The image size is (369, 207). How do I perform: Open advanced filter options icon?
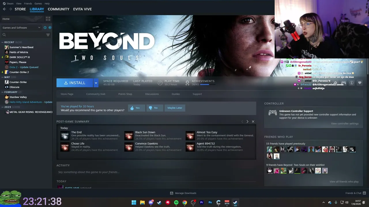tap(48, 35)
